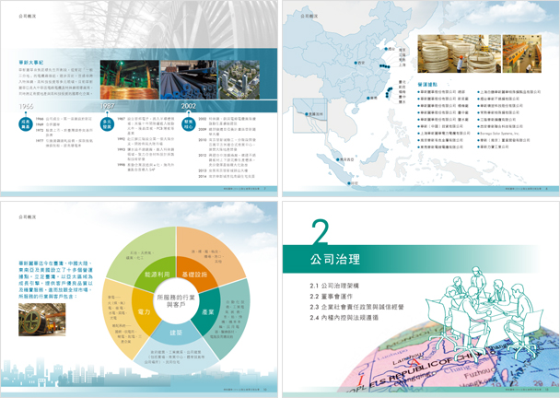Click the 公司概況 header on chart page
The image size is (560, 398).
[x=28, y=217]
